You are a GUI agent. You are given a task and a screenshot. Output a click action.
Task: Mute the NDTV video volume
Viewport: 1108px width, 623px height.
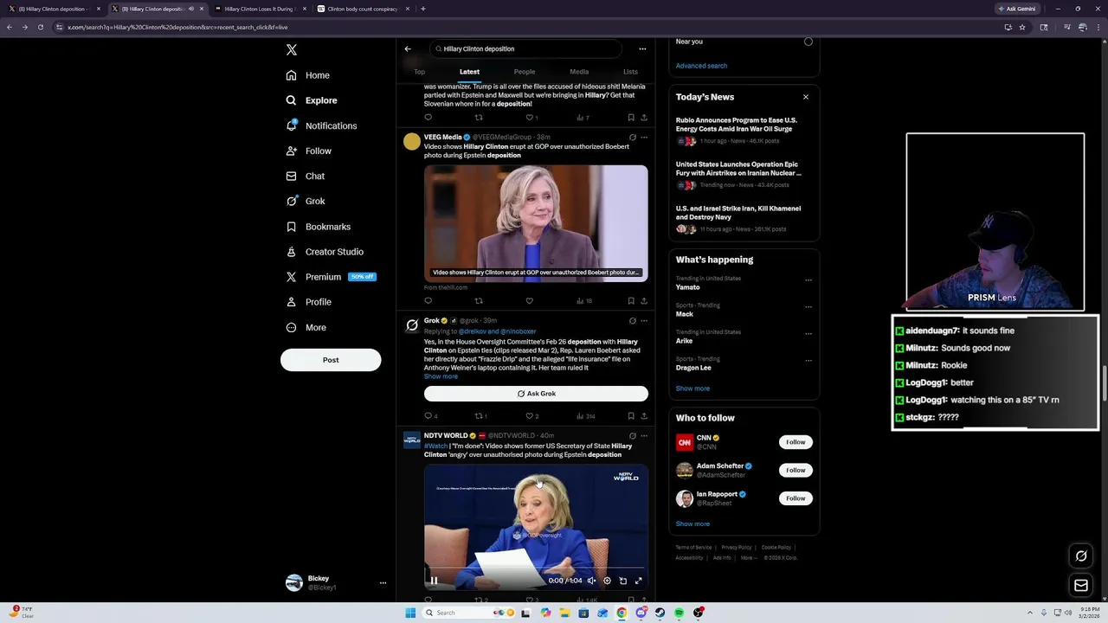[591, 581]
